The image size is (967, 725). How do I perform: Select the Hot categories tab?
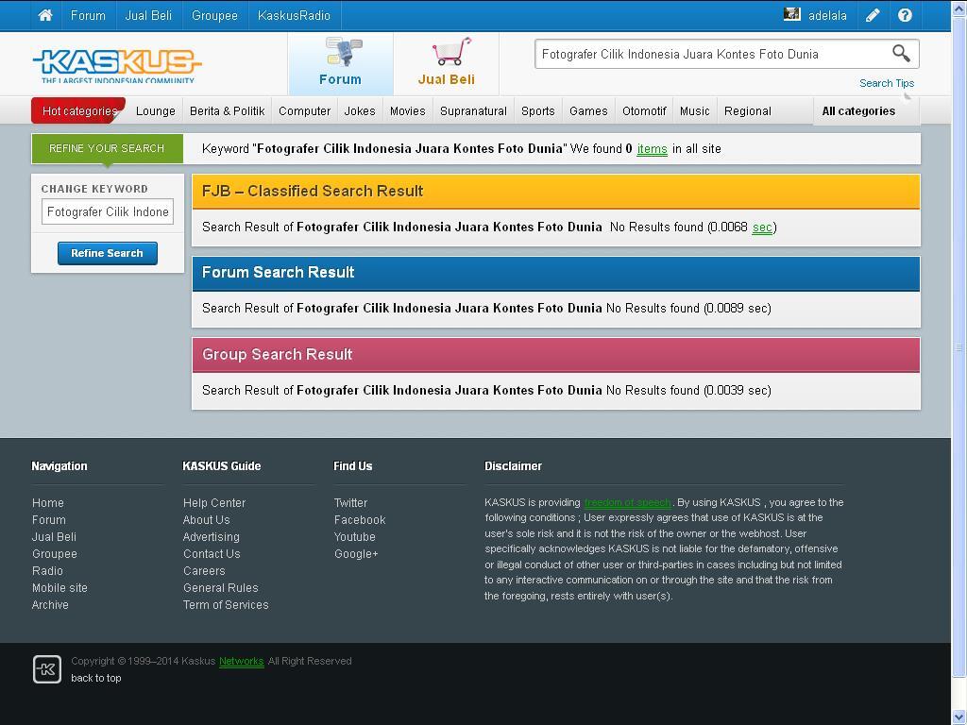(x=79, y=111)
